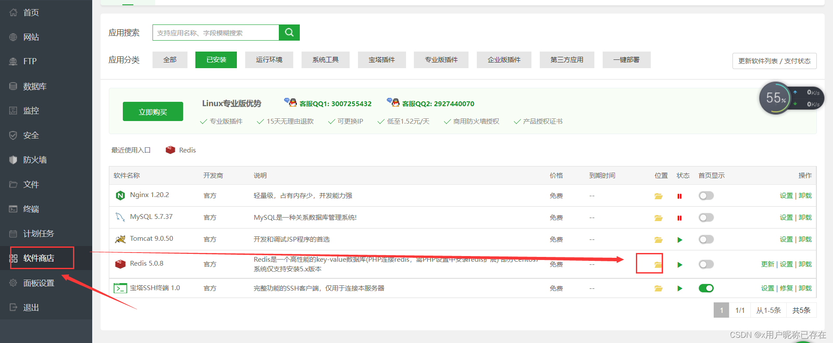Click the 客服QQ1 penguin icon
Image resolution: width=833 pixels, height=343 pixels.
(x=290, y=103)
